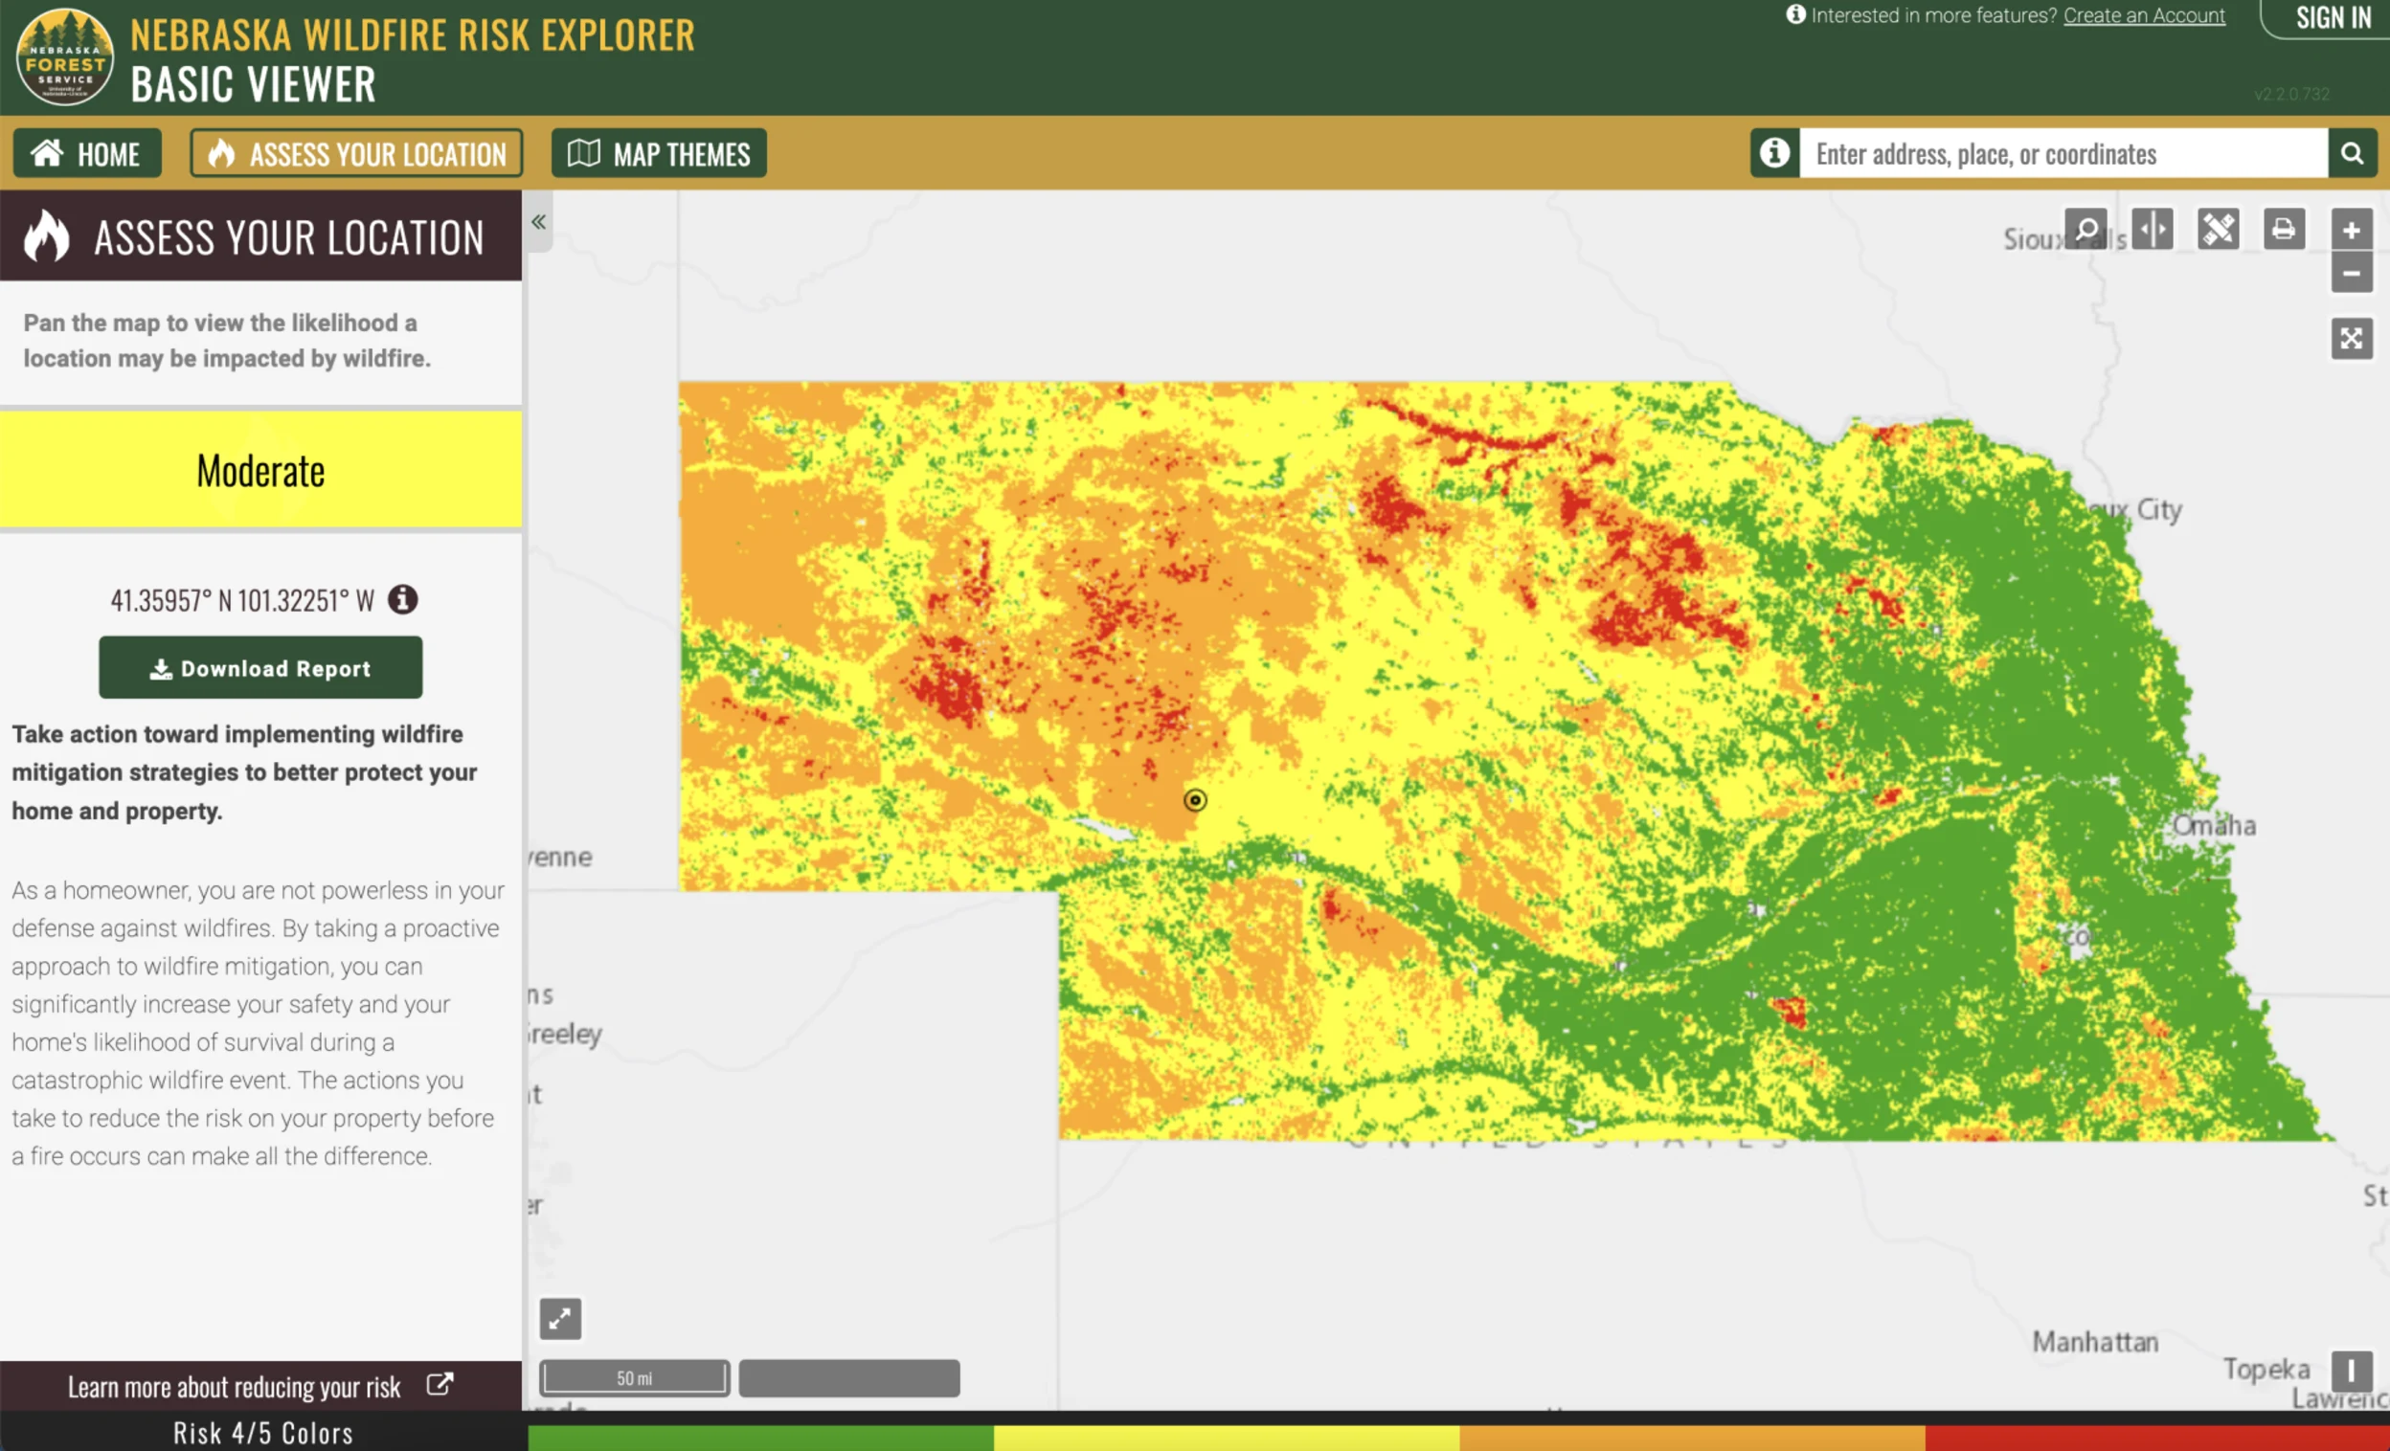Zoom out on the map
Screen dimensions: 2390x1451
[2352, 274]
